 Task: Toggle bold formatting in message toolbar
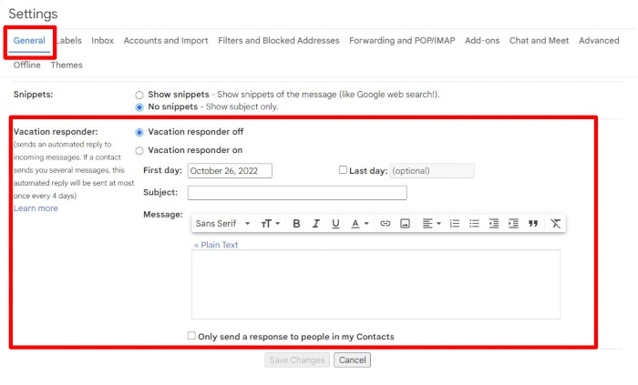click(x=296, y=223)
